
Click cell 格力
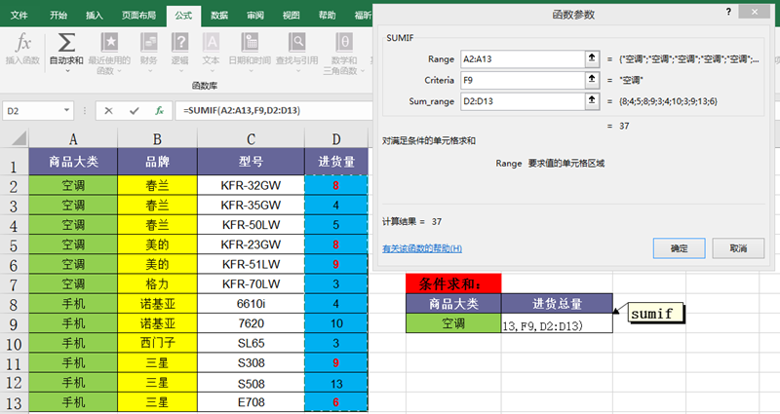[157, 284]
